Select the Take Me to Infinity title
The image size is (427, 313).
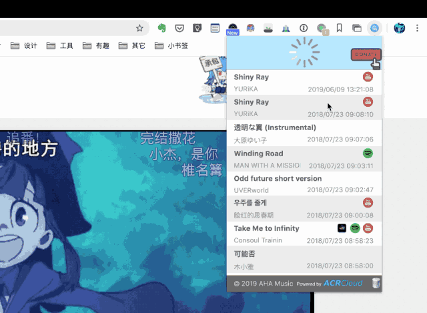tap(266, 228)
